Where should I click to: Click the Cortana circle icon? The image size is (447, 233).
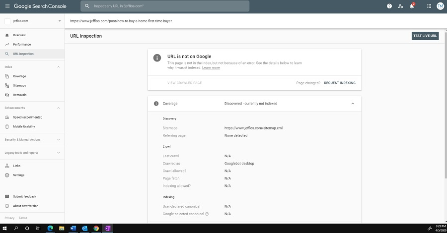click(27, 228)
